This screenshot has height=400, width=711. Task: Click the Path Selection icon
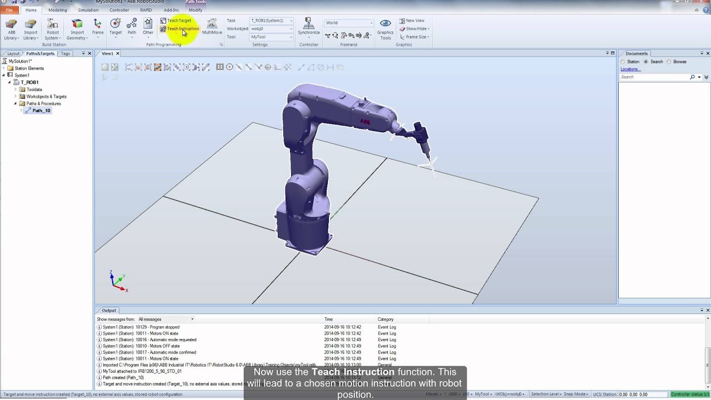(x=206, y=67)
